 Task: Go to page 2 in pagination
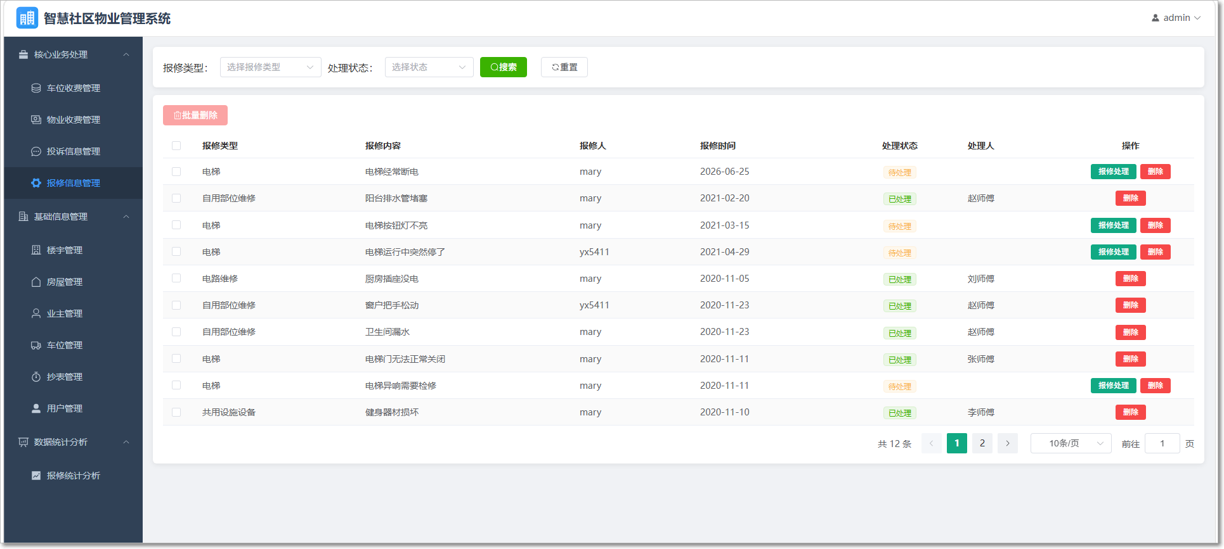(x=982, y=443)
